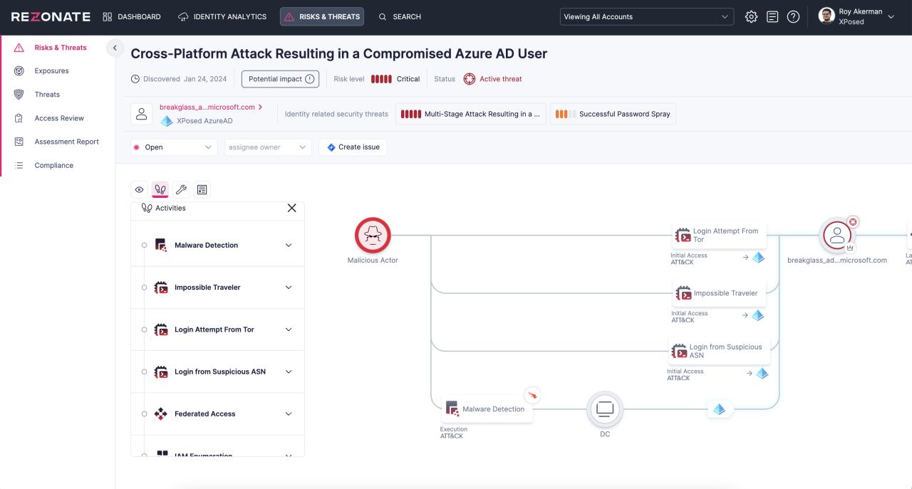The height and width of the screenshot is (489, 912).
Task: Click the Impossible Traveler graph card
Action: pos(720,293)
